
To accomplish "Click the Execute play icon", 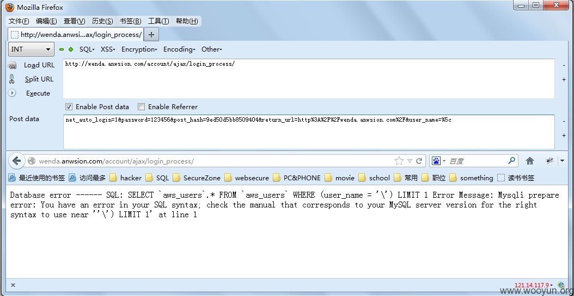I will 12,93.
